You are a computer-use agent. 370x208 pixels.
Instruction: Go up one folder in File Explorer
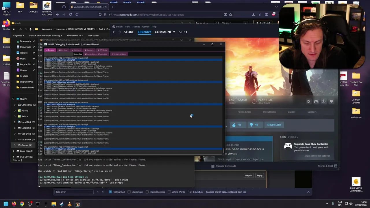point(30,29)
